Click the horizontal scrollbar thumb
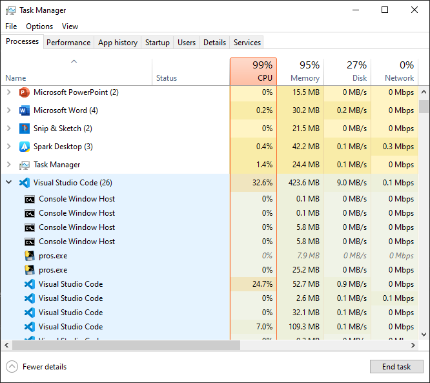Image resolution: width=430 pixels, height=383 pixels. point(126,345)
